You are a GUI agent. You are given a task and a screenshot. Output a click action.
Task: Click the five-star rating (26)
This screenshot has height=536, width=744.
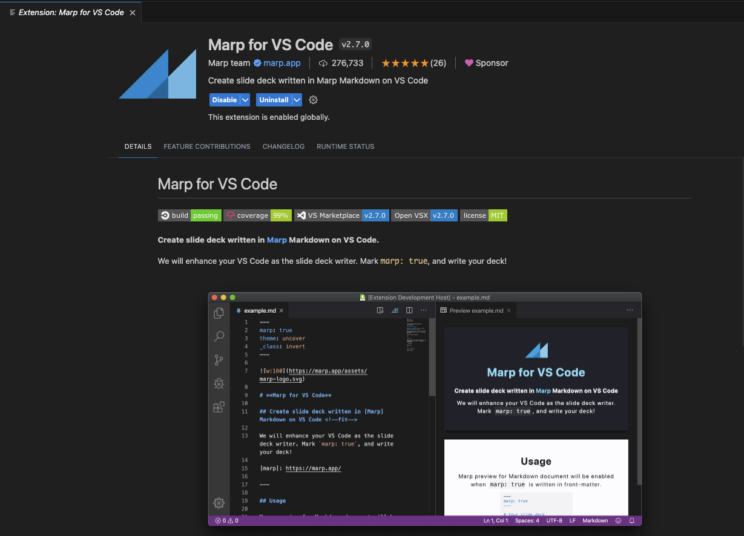click(x=413, y=63)
